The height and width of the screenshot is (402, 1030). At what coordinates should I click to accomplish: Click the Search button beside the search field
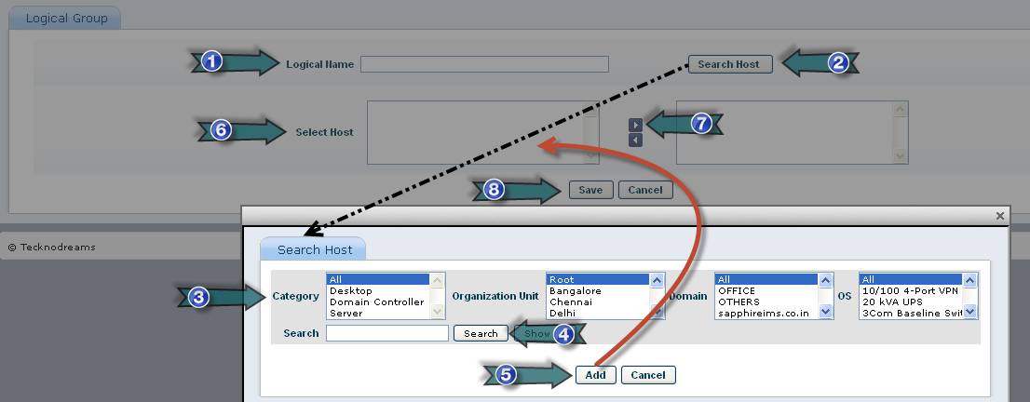(x=481, y=333)
